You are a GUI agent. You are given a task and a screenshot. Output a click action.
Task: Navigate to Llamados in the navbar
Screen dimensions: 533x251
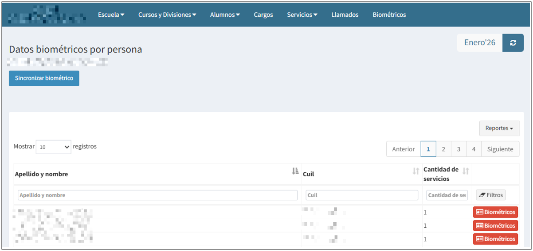pyautogui.click(x=345, y=15)
